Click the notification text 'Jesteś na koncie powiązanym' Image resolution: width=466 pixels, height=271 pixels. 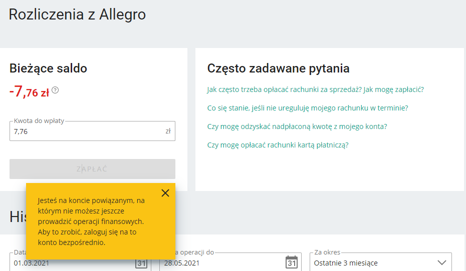click(x=91, y=221)
